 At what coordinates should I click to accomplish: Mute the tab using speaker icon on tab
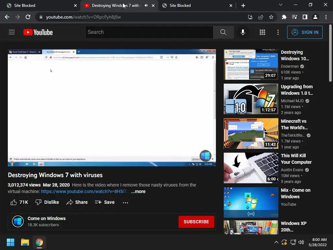[x=146, y=6]
